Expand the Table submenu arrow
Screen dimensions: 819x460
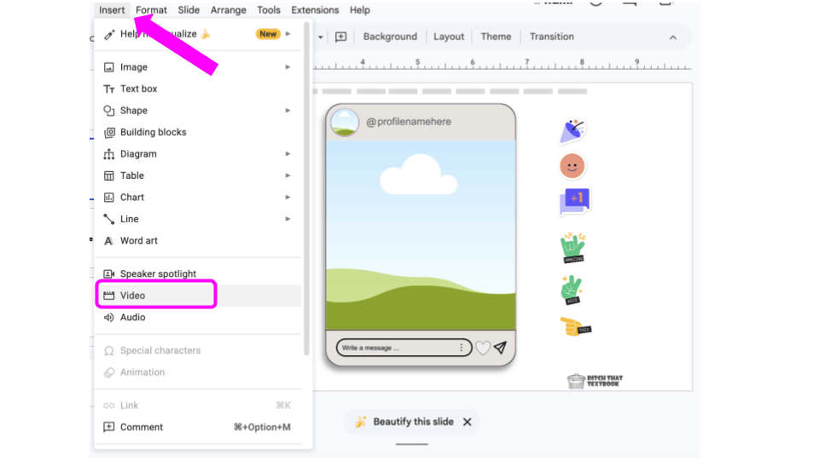288,175
